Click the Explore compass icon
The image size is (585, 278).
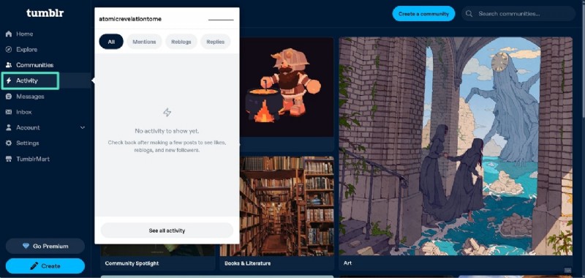9,50
